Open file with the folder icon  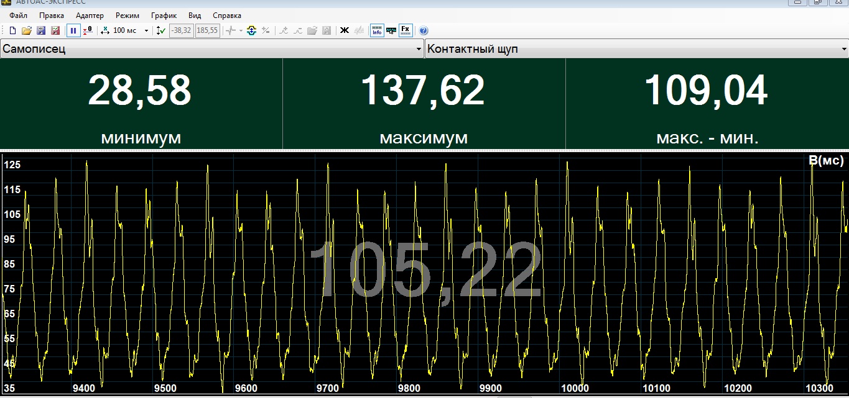point(27,30)
